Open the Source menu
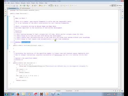The image size is (128, 96). [13, 3]
